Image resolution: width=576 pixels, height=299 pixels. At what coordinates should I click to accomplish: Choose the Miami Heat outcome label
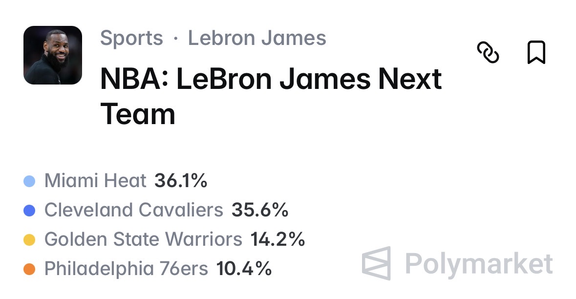click(x=95, y=181)
